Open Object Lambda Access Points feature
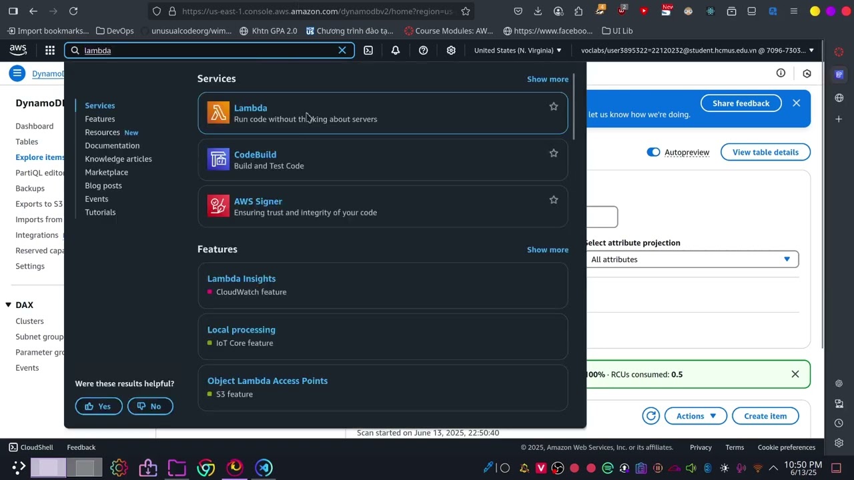 coord(268,381)
